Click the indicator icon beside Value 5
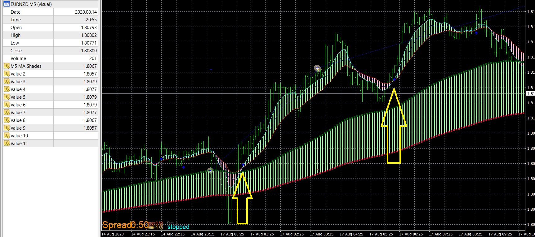This screenshot has height=237, width=535. (x=7, y=97)
